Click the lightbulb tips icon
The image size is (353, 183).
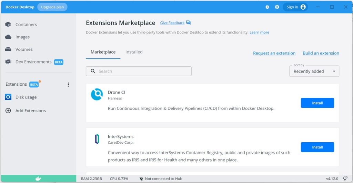[x=345, y=179]
